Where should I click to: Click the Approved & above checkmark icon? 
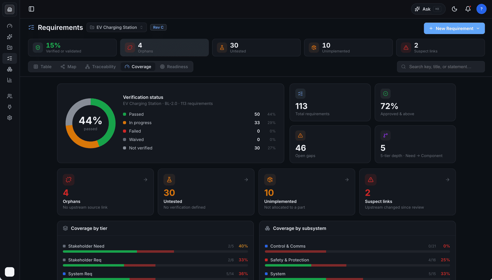[386, 94]
